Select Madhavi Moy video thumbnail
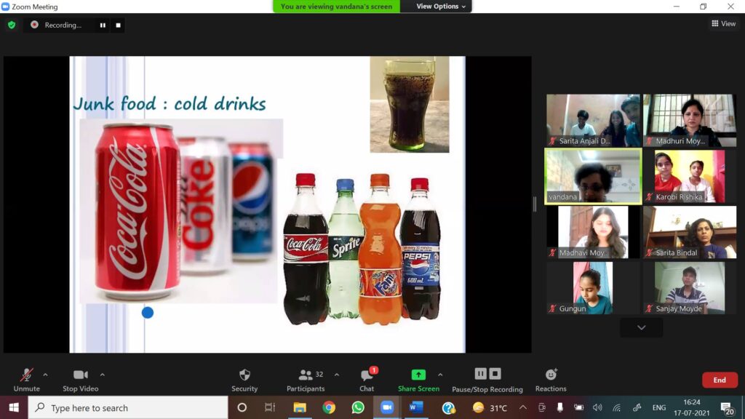The image size is (745, 419). [593, 232]
